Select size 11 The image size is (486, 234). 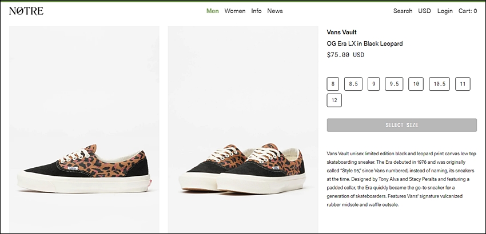[x=463, y=84]
